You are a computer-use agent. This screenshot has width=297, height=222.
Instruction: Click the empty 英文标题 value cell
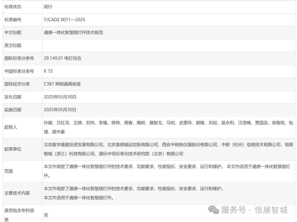(x=168, y=45)
